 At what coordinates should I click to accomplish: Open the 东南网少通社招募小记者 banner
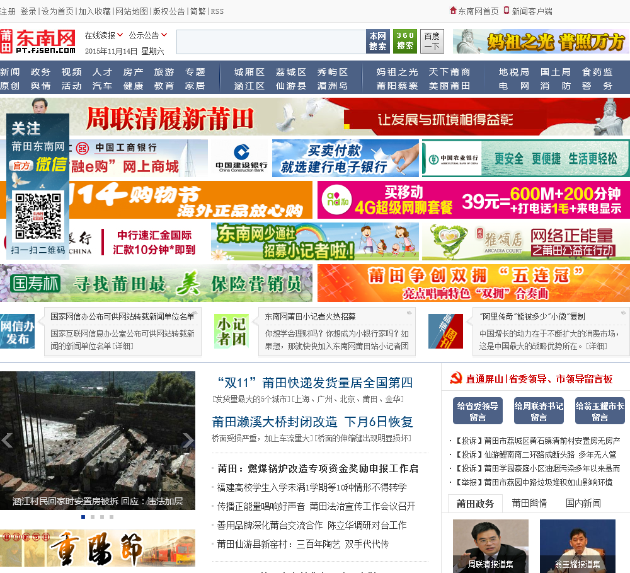[315, 241]
